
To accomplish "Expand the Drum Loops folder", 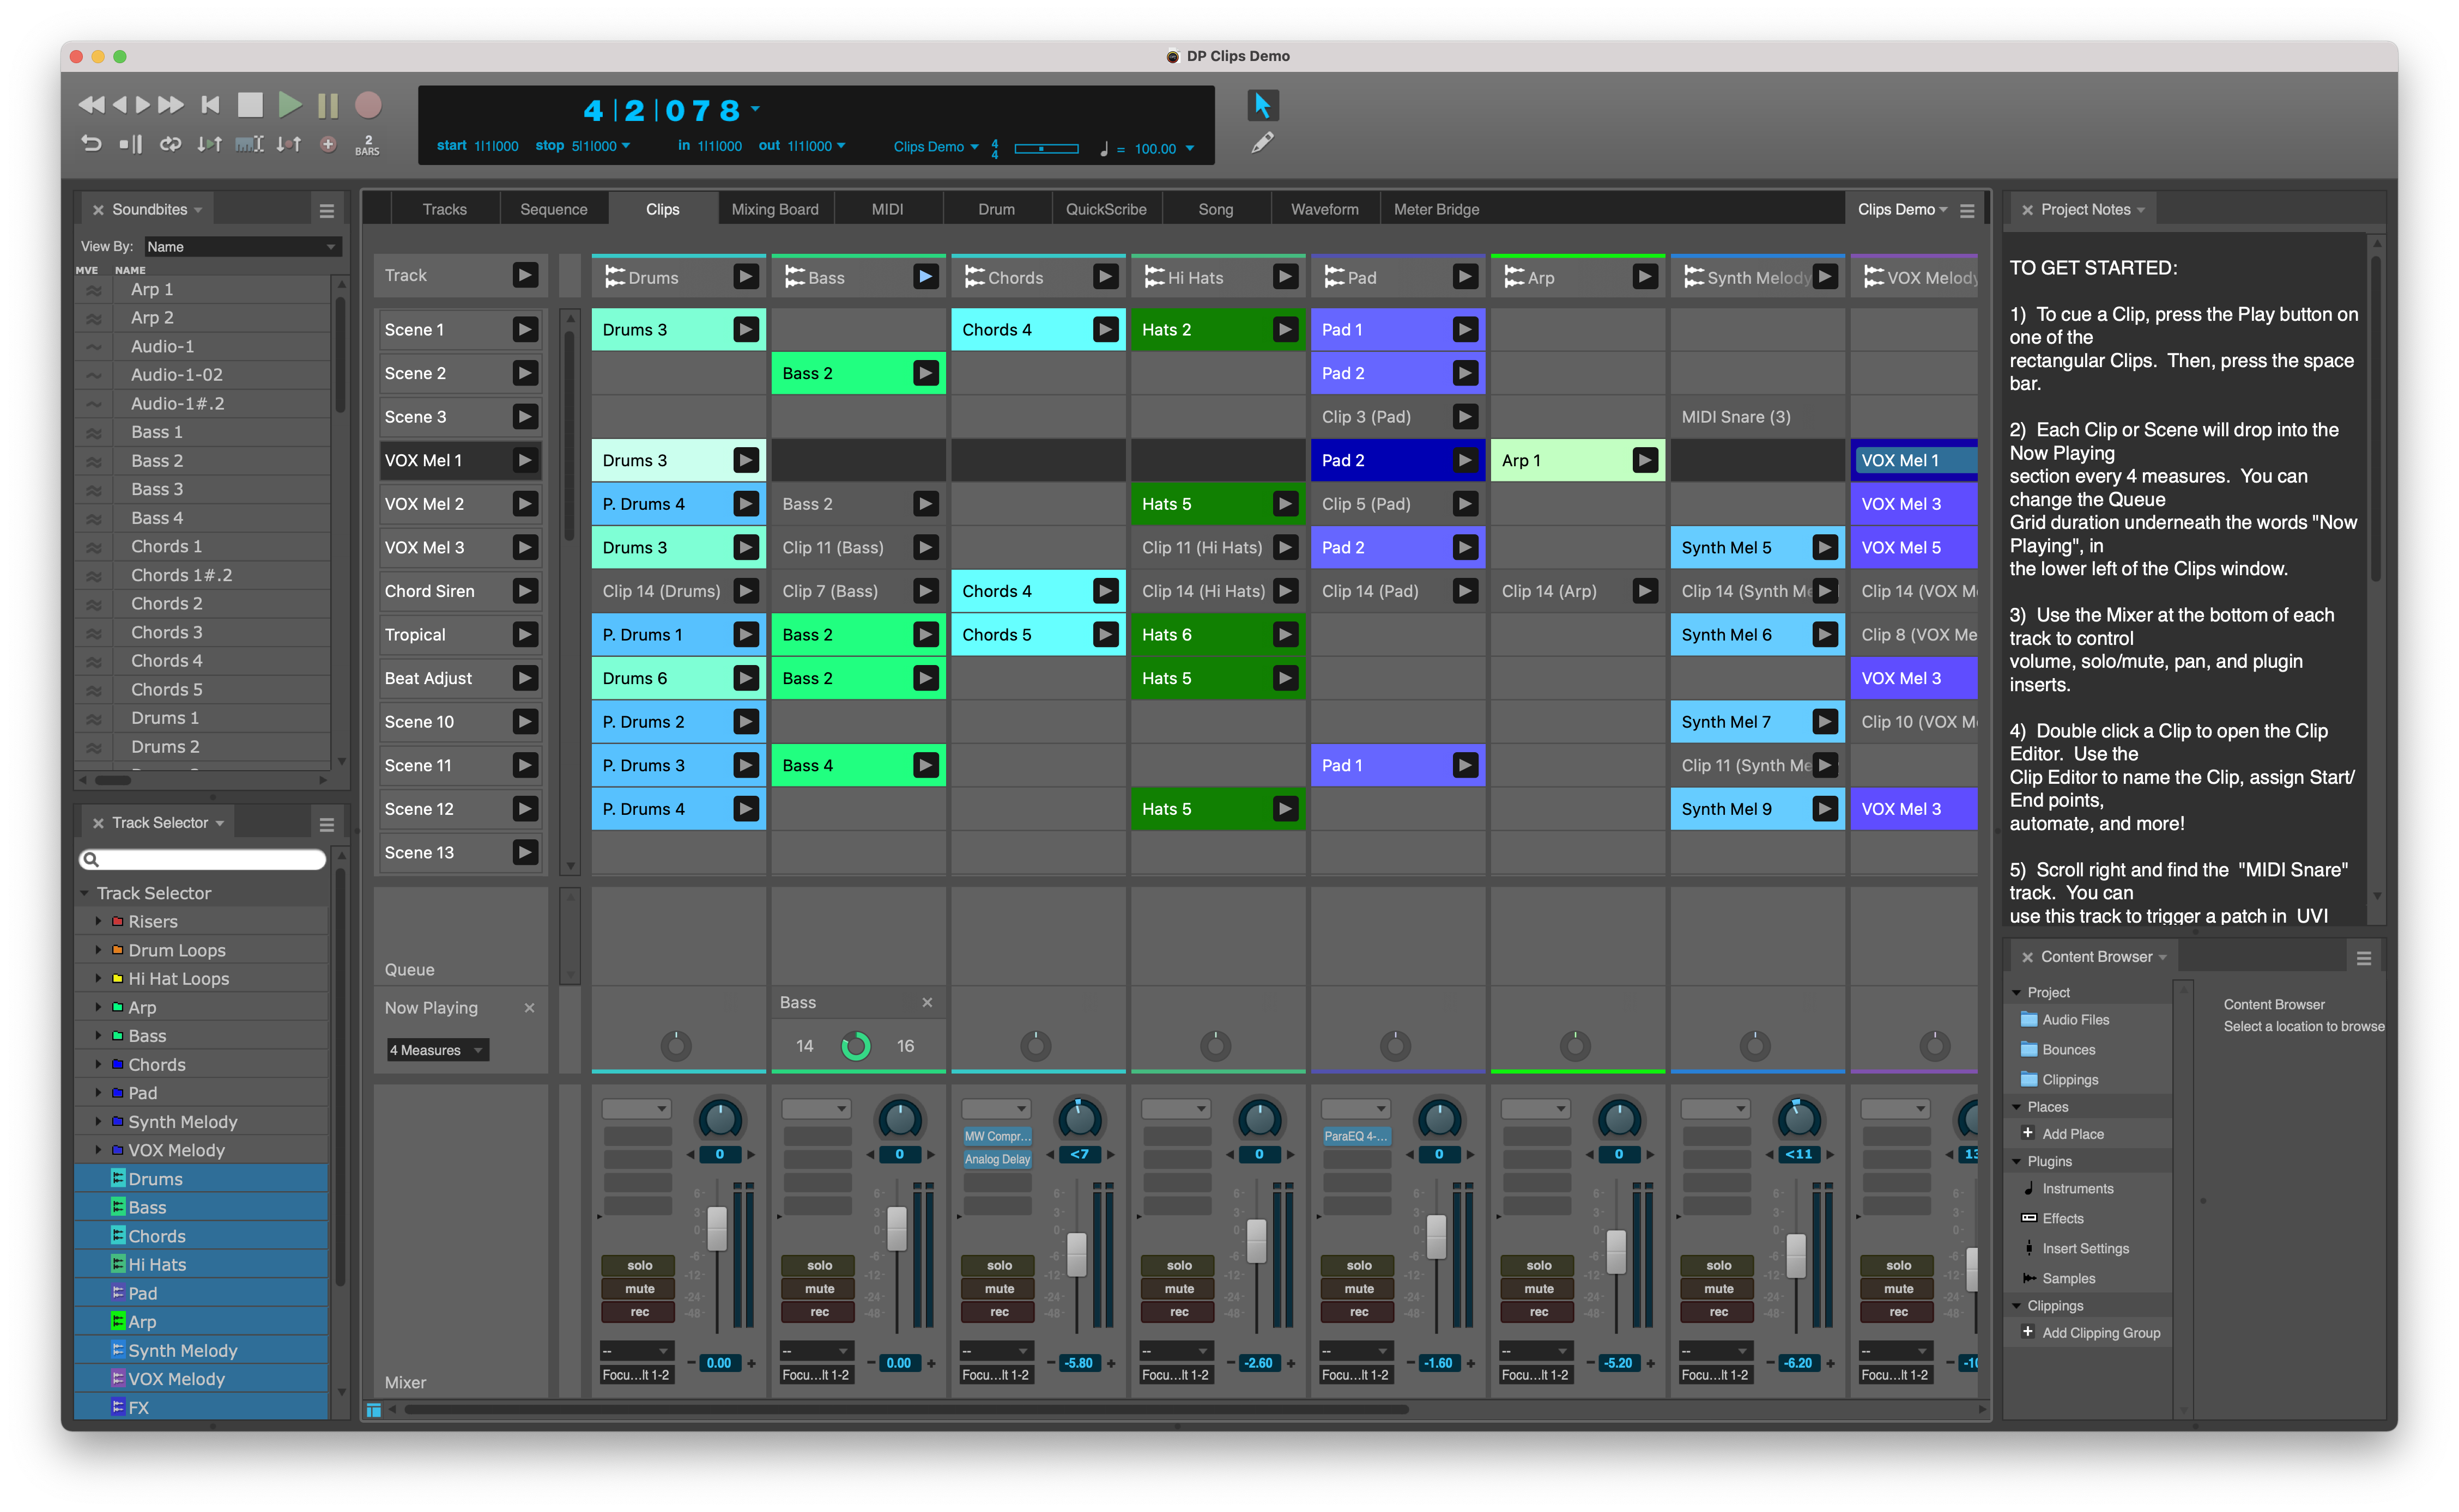I will point(98,949).
